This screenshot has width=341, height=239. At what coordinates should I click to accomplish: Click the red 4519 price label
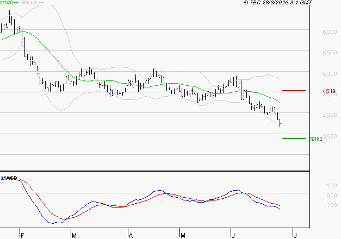(329, 91)
